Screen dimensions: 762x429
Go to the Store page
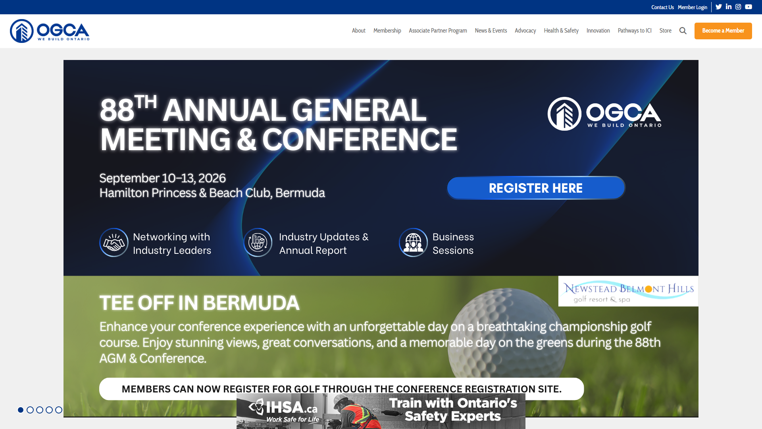(x=666, y=31)
